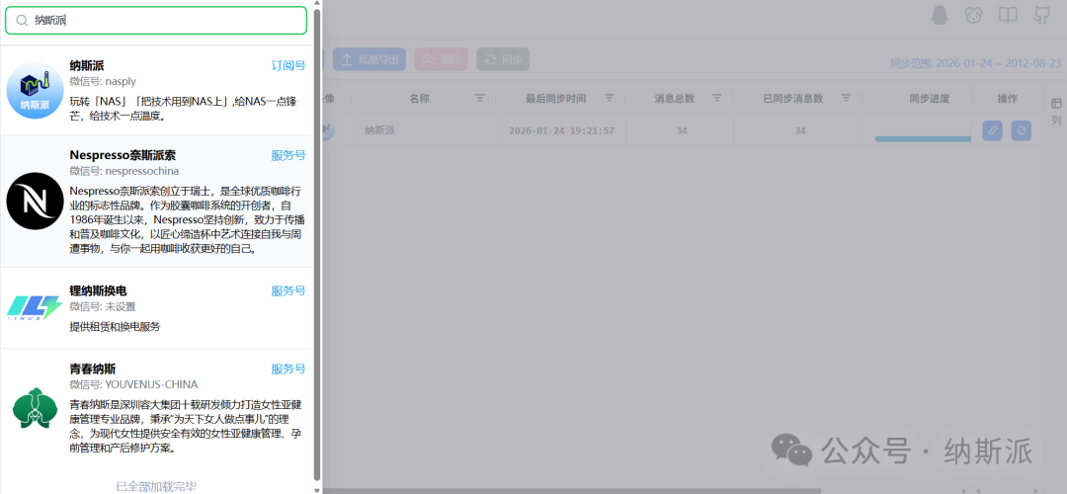
Task: Click the text 微信号: nespressochina
Action: 124,171
